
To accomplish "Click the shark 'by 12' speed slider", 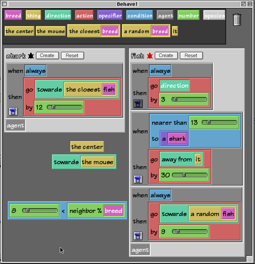I will [x=65, y=107].
